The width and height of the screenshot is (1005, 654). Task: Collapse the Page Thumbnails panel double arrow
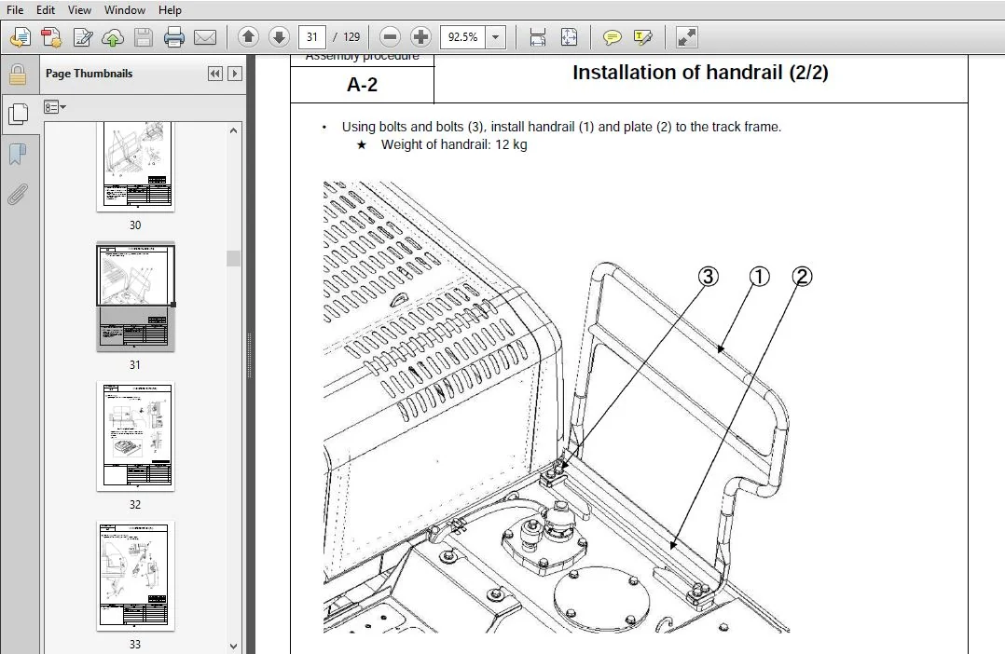pyautogui.click(x=215, y=74)
